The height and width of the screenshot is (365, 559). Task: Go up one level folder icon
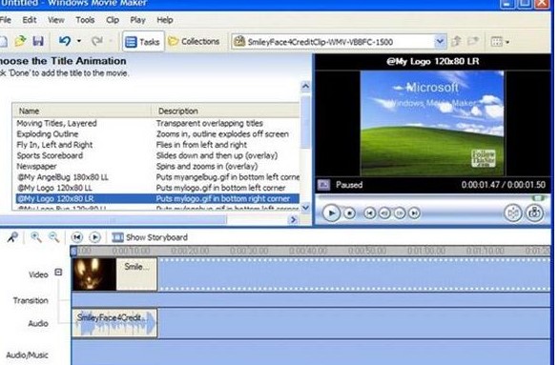coord(456,41)
